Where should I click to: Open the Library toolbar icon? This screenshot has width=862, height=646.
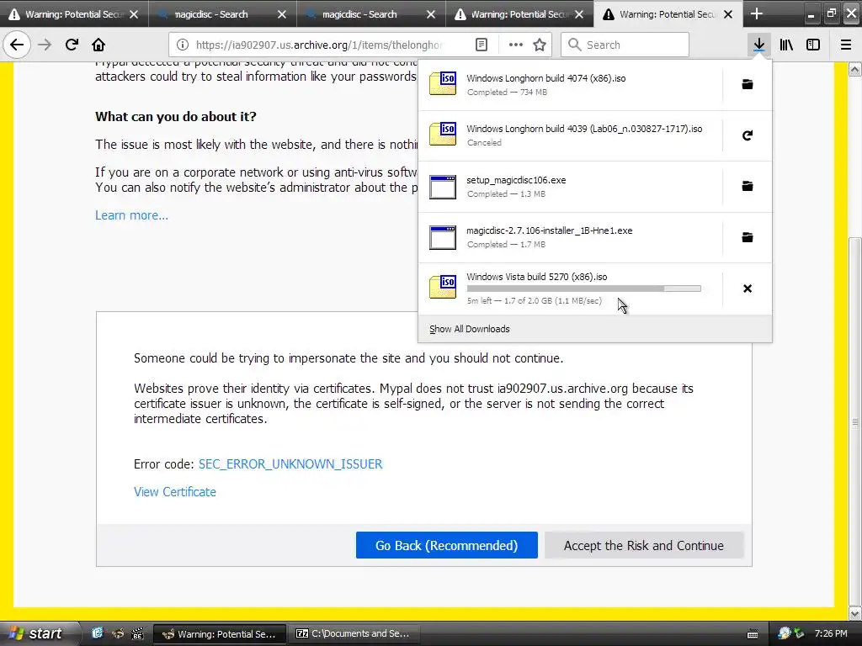pos(786,45)
